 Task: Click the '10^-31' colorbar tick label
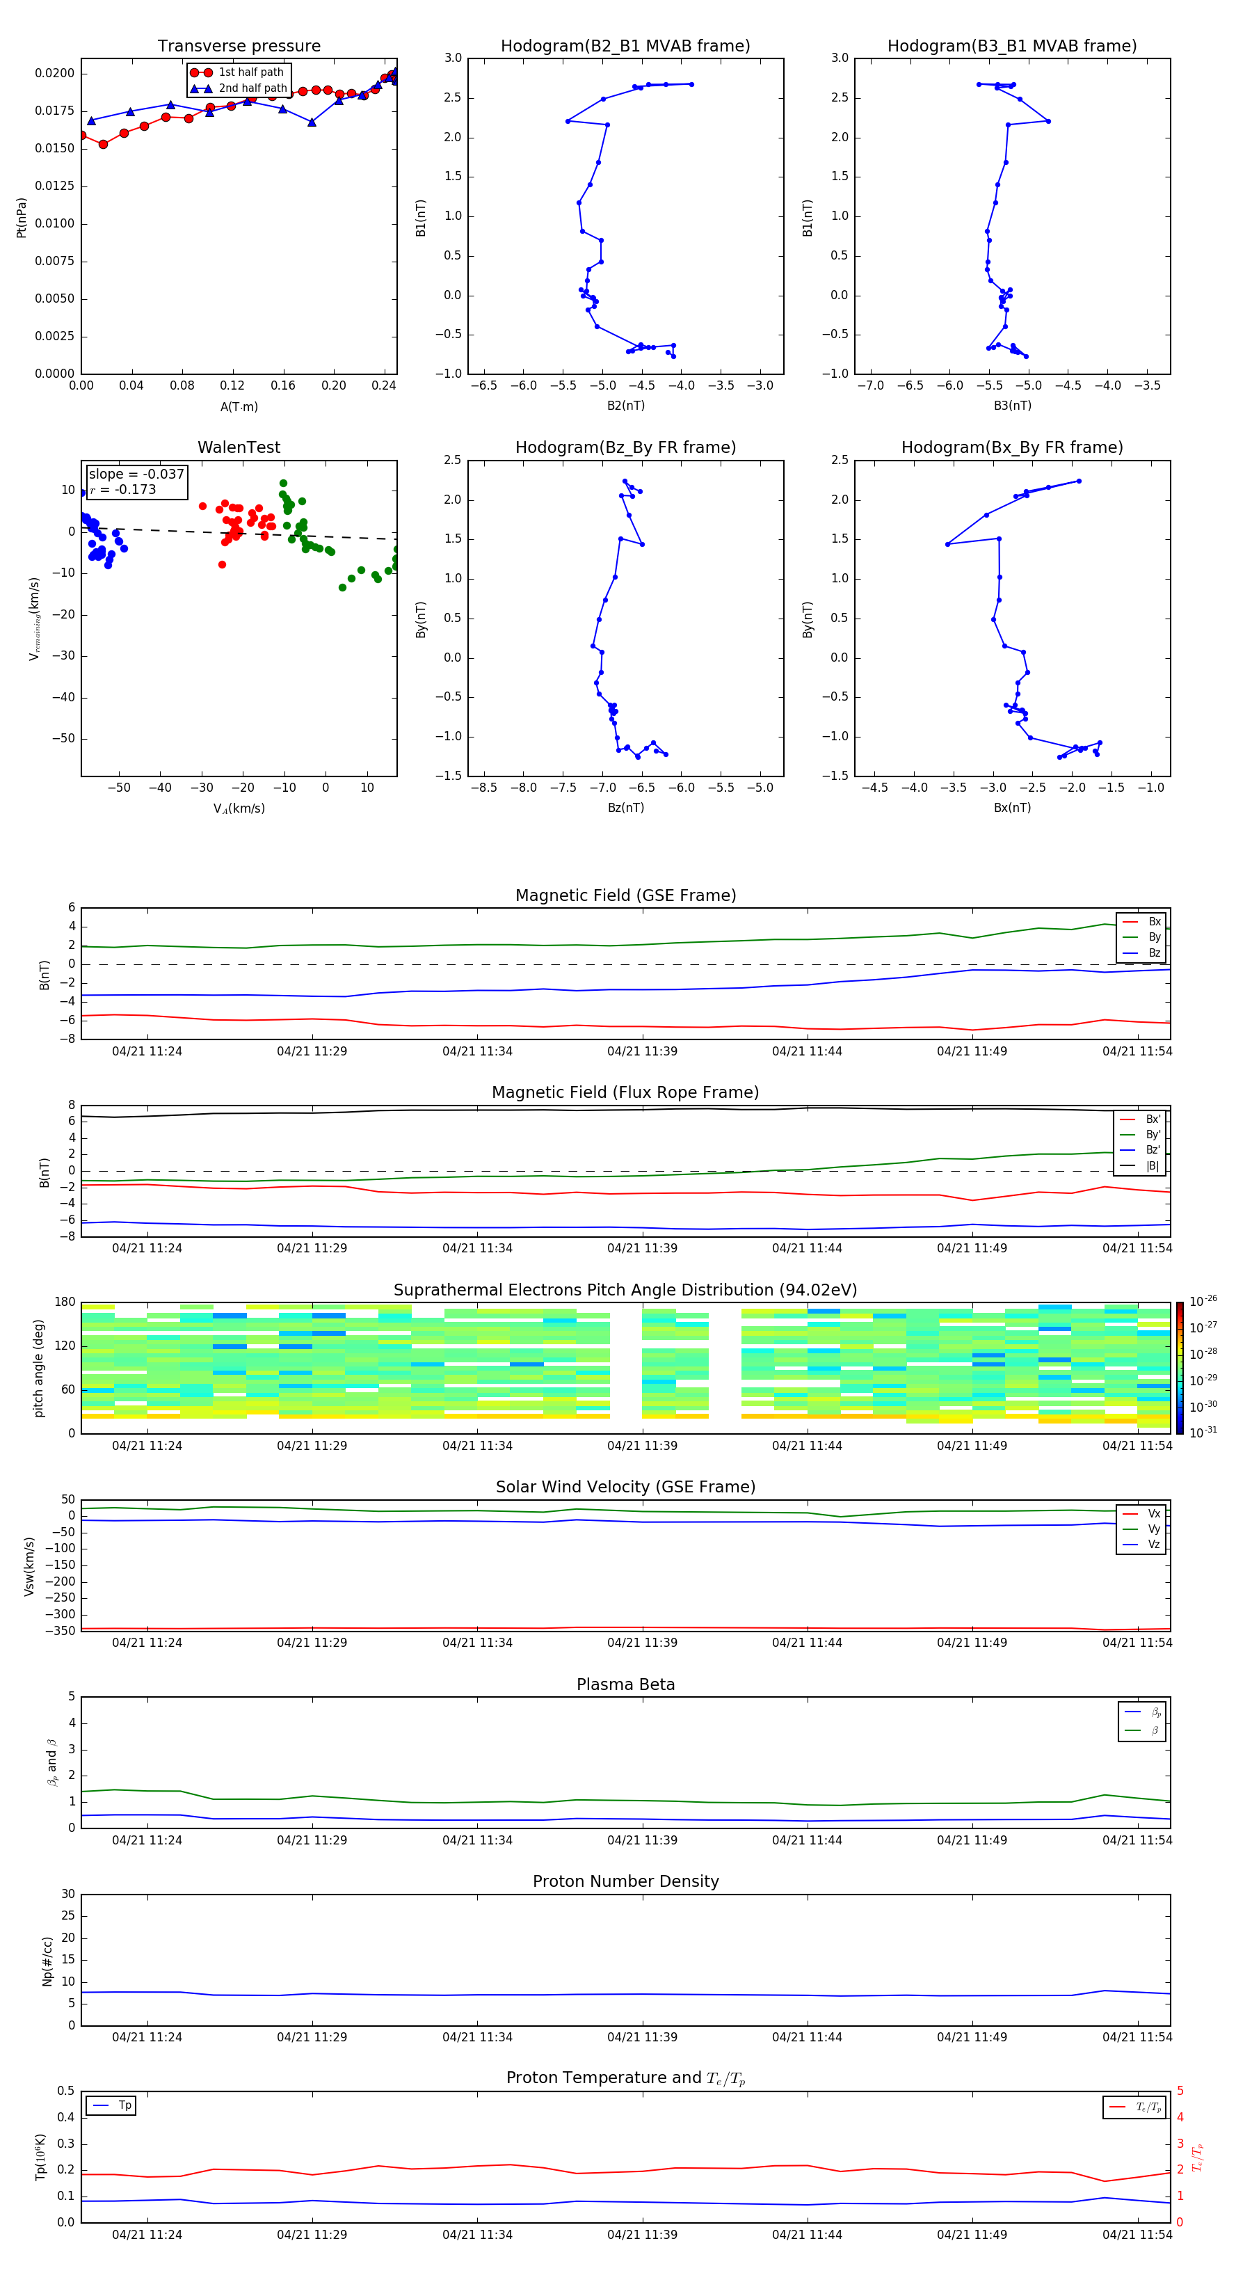(1203, 1433)
